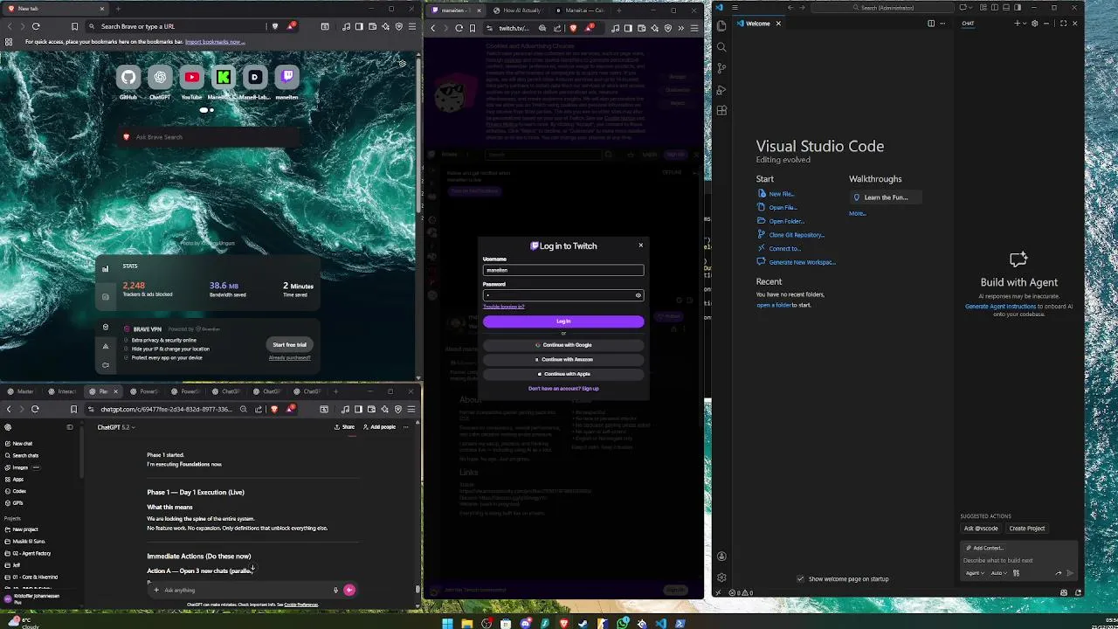Toggle VS Code bottom panel layout button
Screen dimensions: 1118x629
[1006, 8]
